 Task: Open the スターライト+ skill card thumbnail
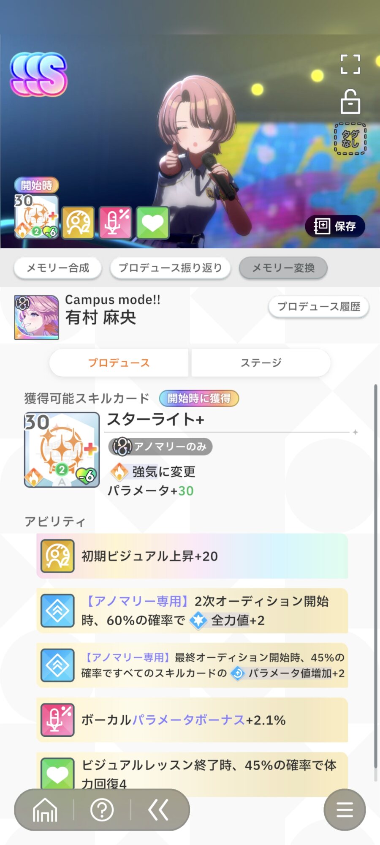click(62, 450)
